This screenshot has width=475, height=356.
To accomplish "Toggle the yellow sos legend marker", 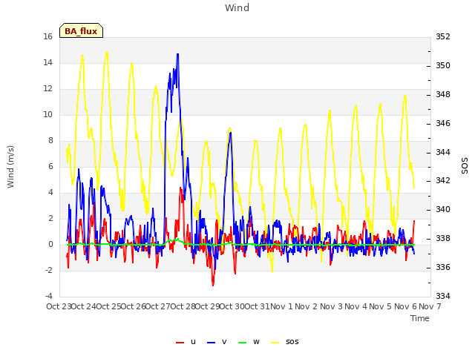I will [x=275, y=343].
